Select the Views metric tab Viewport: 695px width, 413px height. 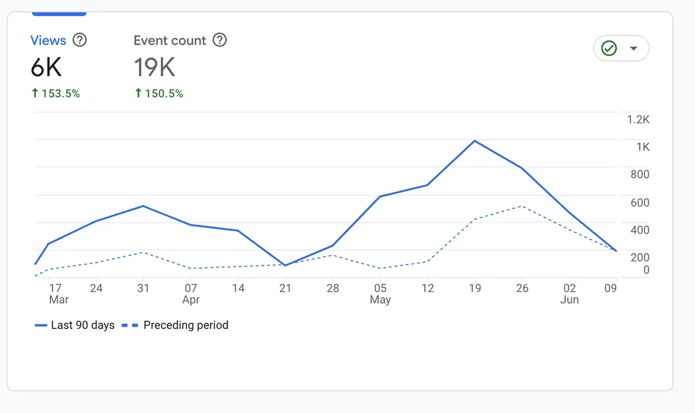coord(48,41)
